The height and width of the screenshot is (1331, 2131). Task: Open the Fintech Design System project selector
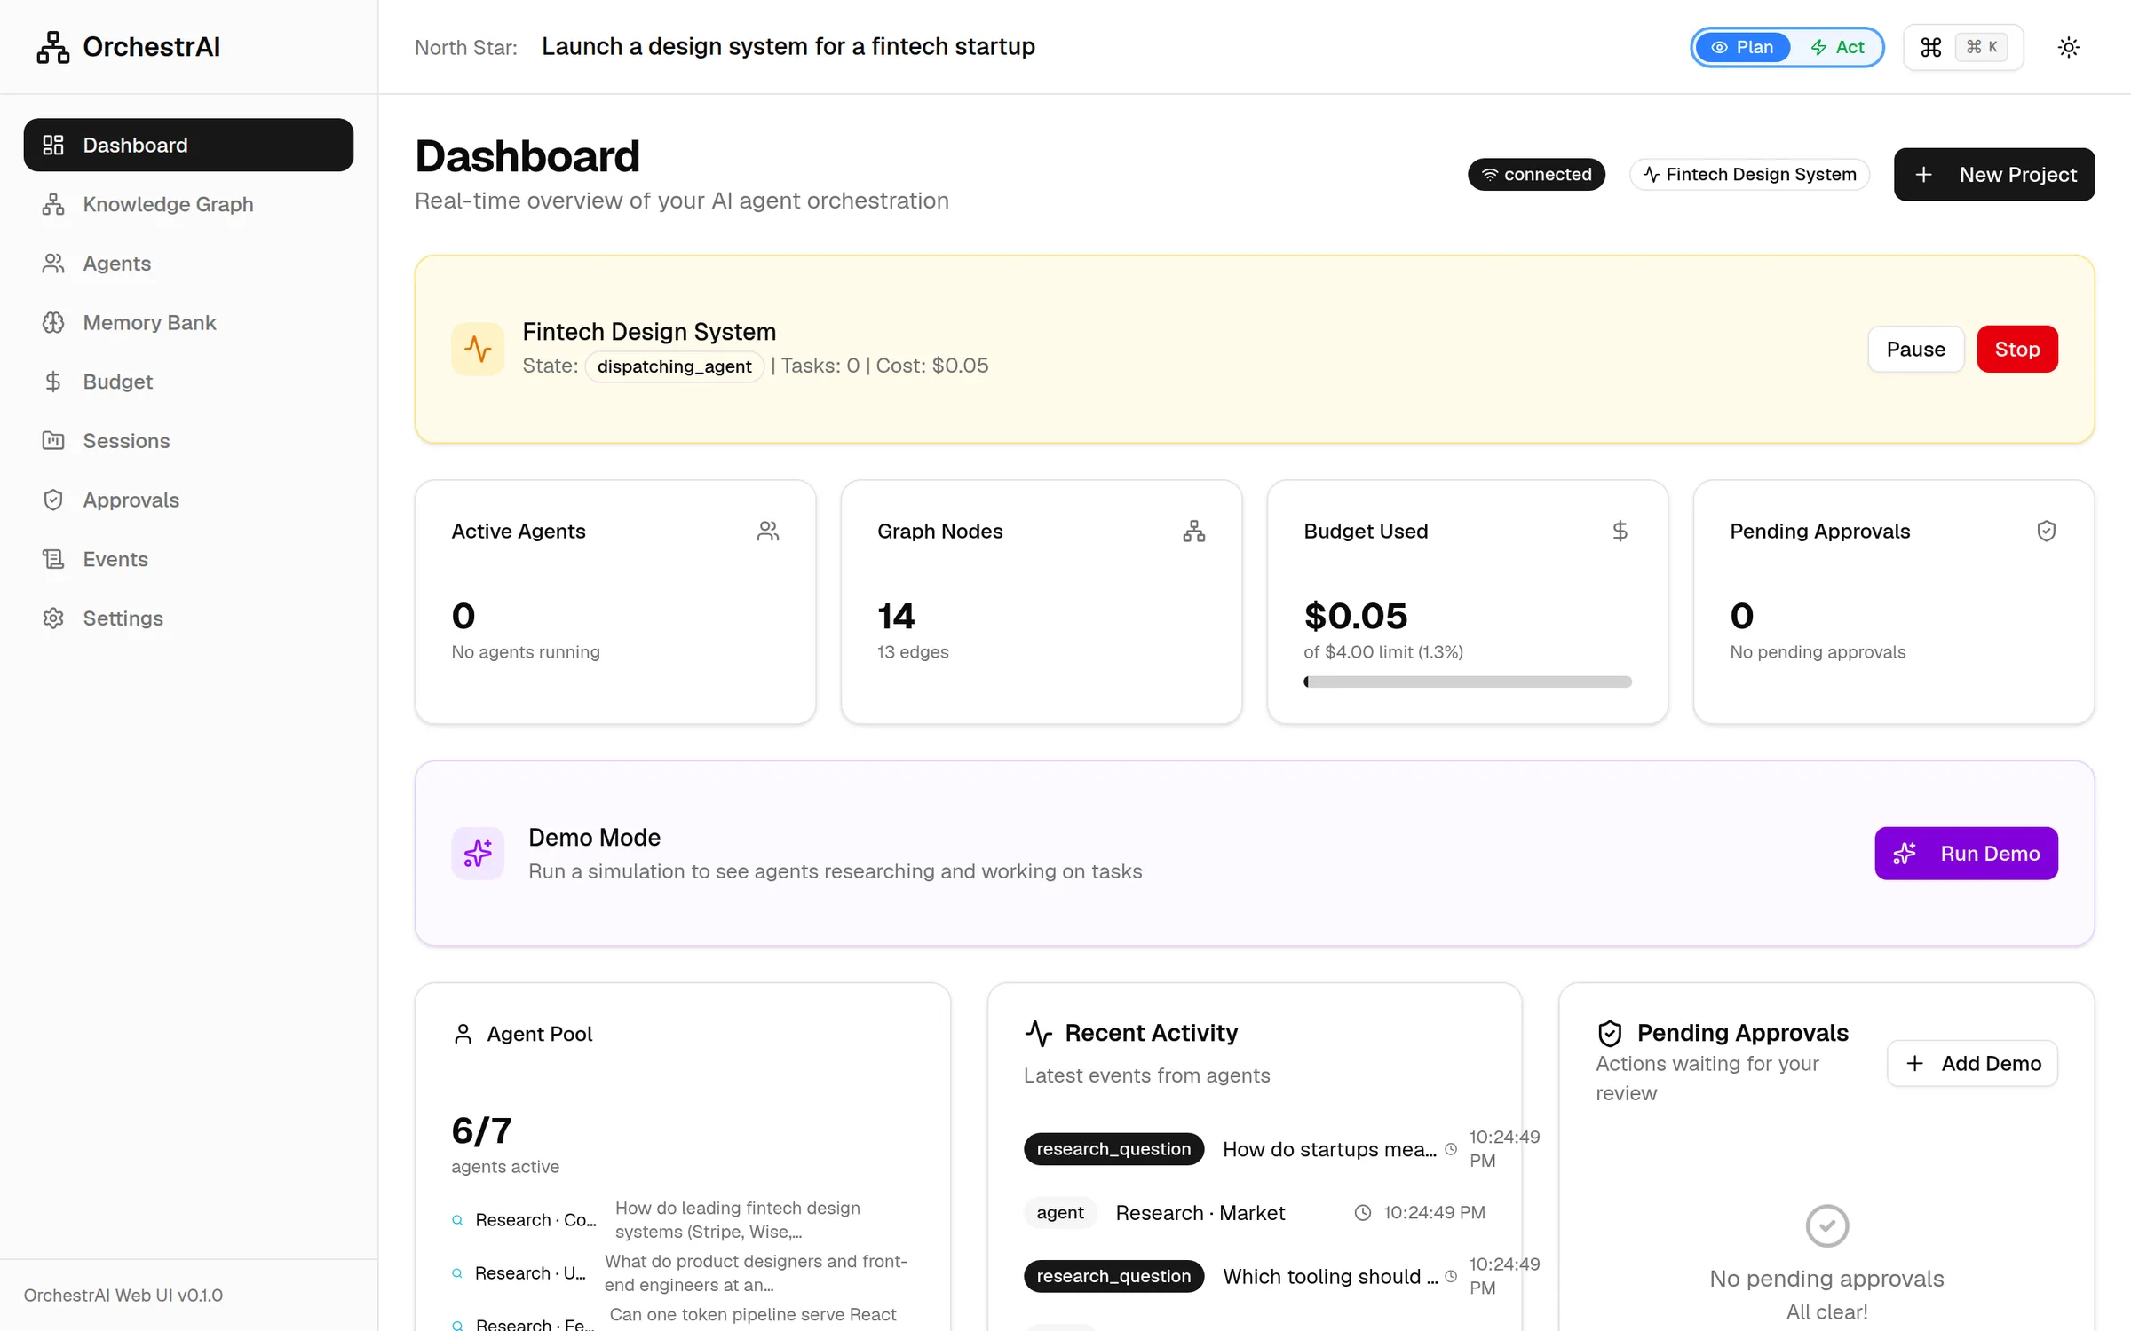tap(1750, 174)
